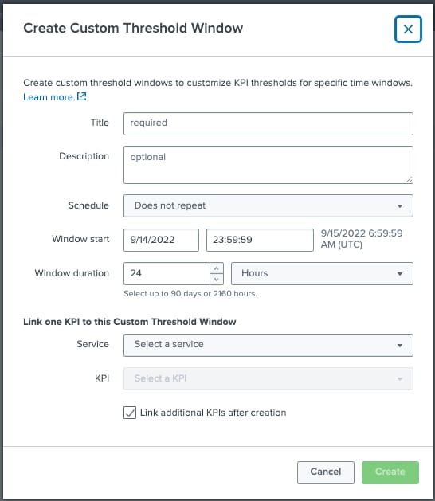Click the green Create button
The image size is (435, 501).
[390, 472]
